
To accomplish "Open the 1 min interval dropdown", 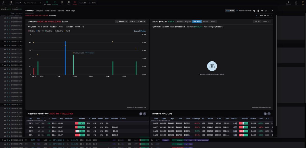I will (266, 22).
